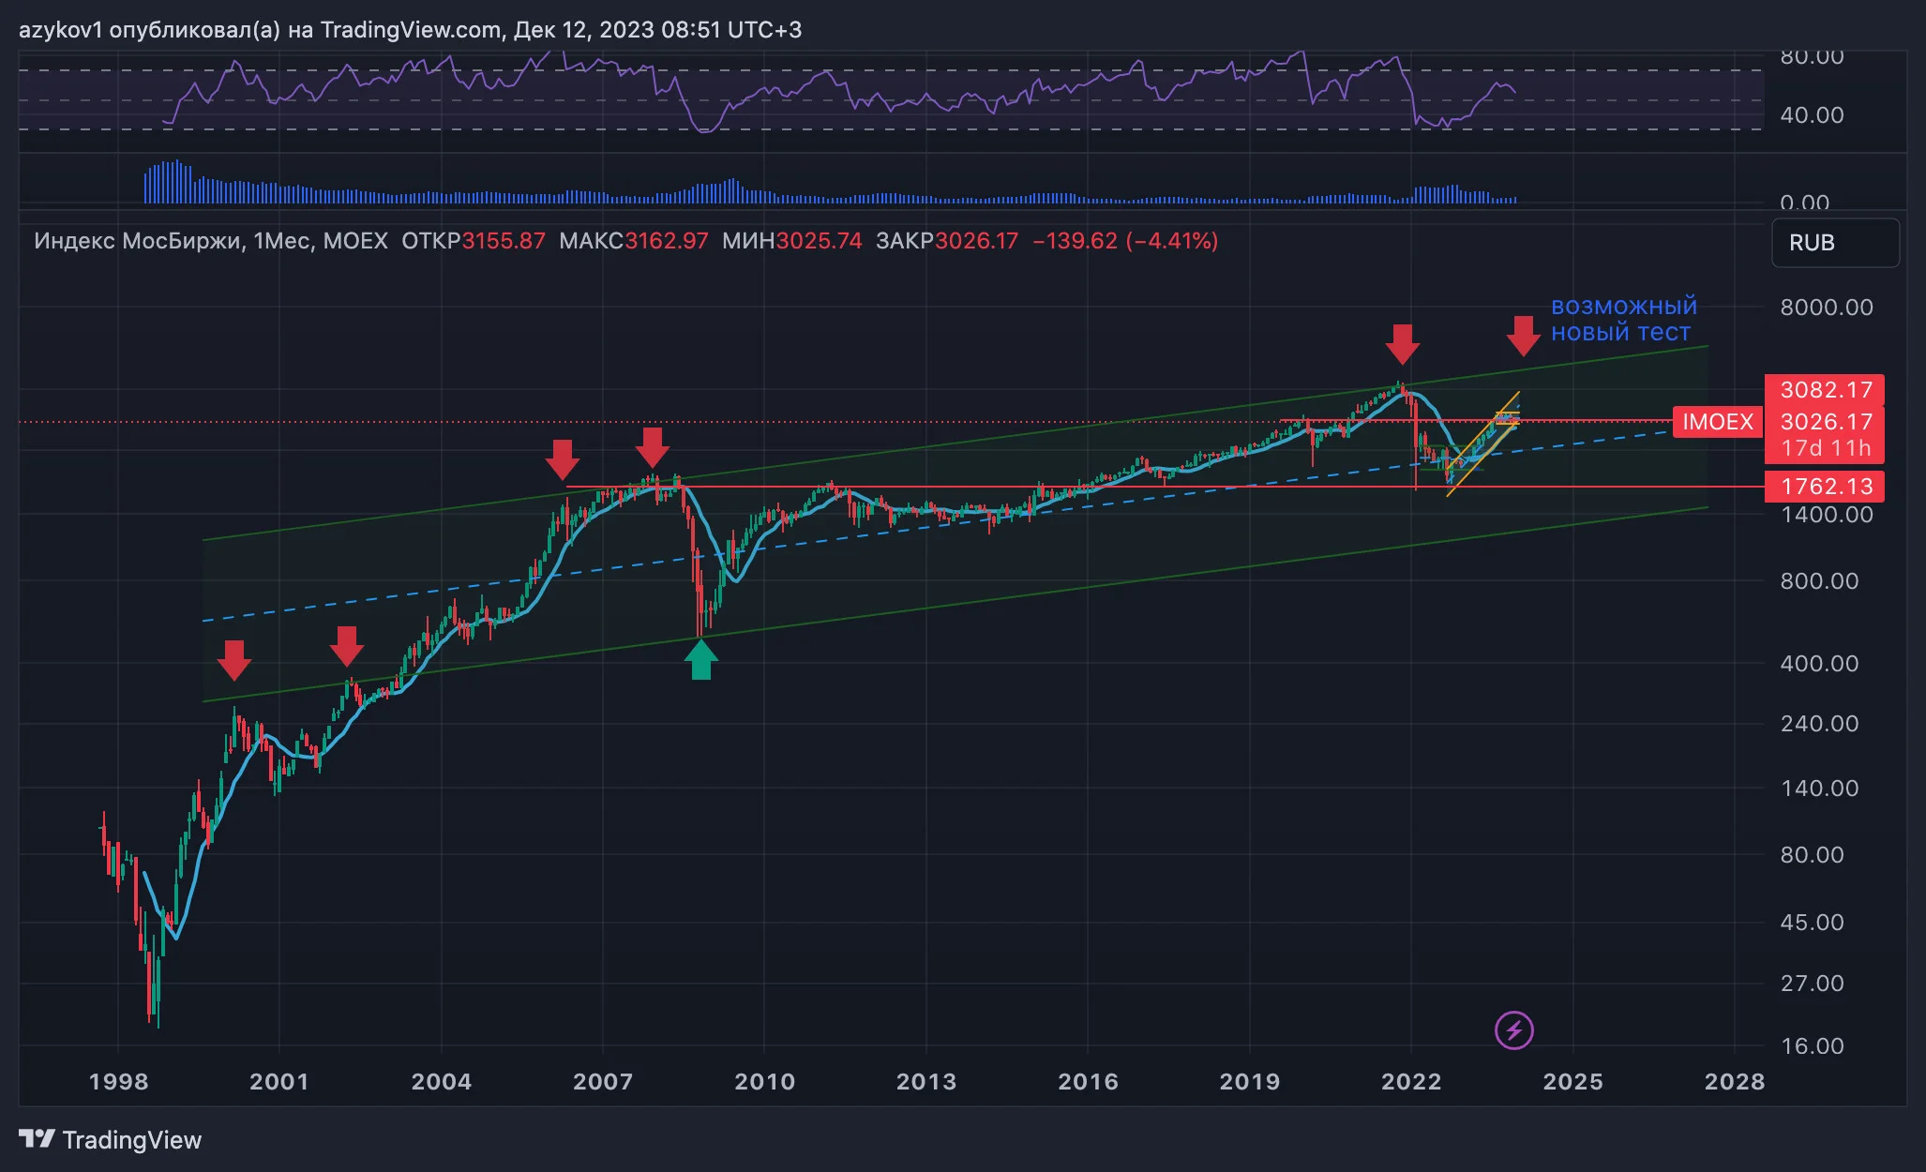Click the 16.00 price axis label
The height and width of the screenshot is (1172, 1926).
click(x=1812, y=1046)
